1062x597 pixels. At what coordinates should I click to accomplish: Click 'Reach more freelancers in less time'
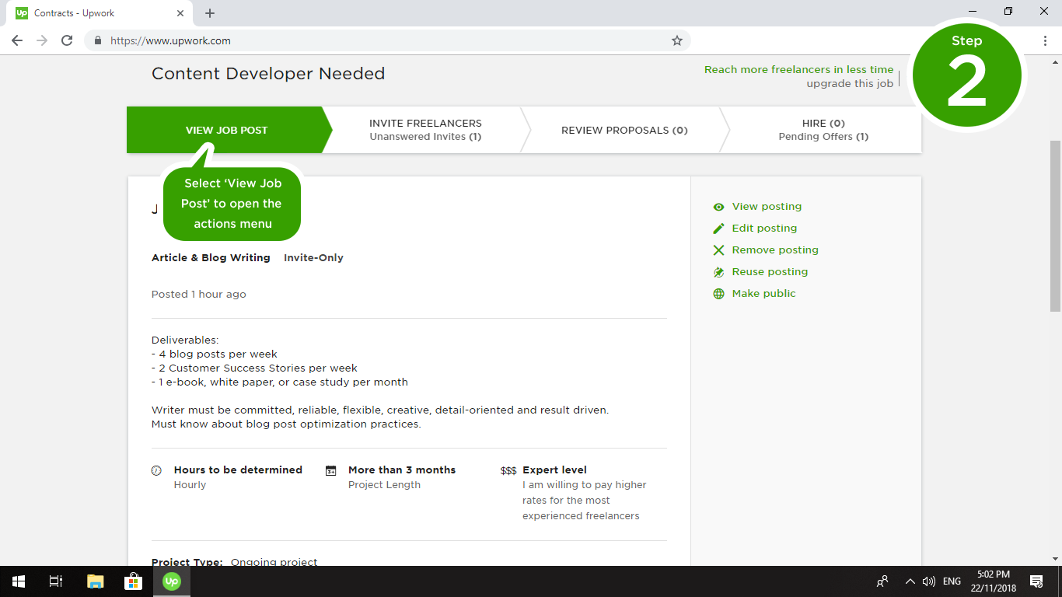798,70
